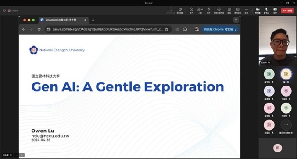Screen dimensions: 297x159
Task: Toggle the microphone mute
Action: coord(266,10)
